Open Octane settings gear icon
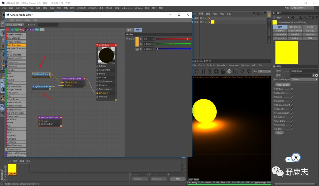The height and width of the screenshot is (186, 319). 216,71
